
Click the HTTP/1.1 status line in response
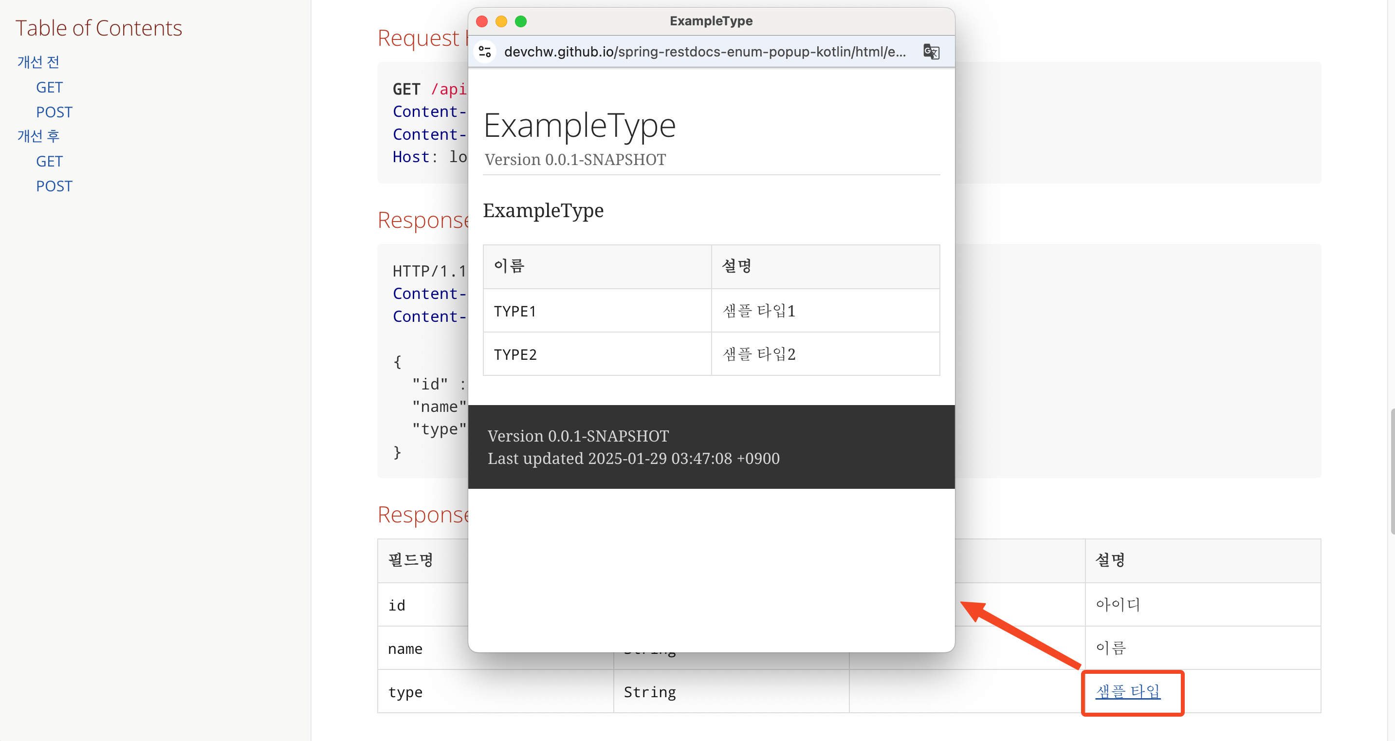pyautogui.click(x=430, y=270)
